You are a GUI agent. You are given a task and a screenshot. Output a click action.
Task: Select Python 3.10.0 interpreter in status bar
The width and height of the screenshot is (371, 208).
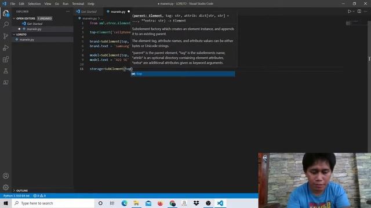click(x=17, y=196)
